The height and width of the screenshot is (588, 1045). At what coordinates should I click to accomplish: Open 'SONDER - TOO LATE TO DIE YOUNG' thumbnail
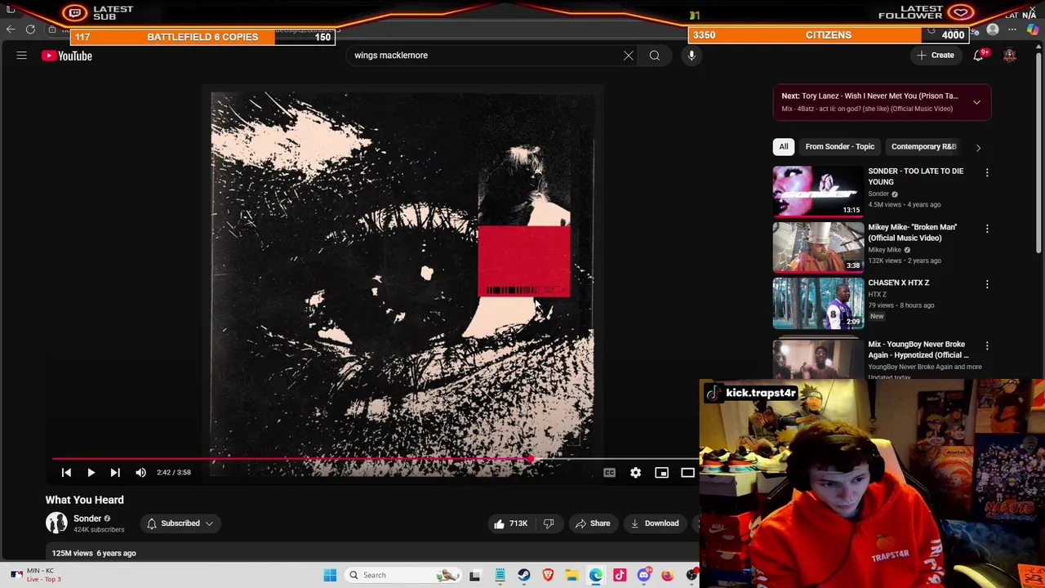pyautogui.click(x=818, y=192)
